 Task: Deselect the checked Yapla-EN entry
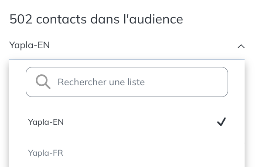(127, 122)
